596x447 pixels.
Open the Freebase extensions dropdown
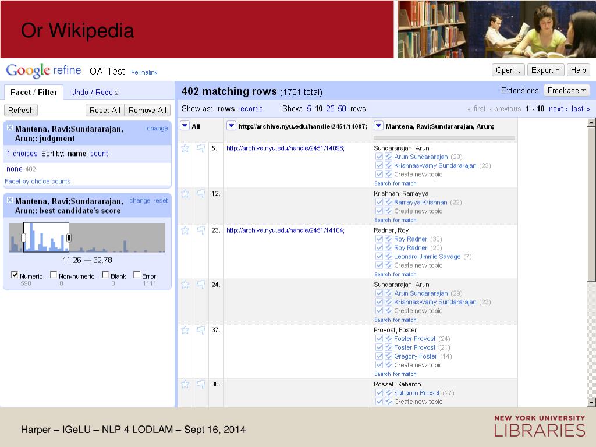pos(566,90)
